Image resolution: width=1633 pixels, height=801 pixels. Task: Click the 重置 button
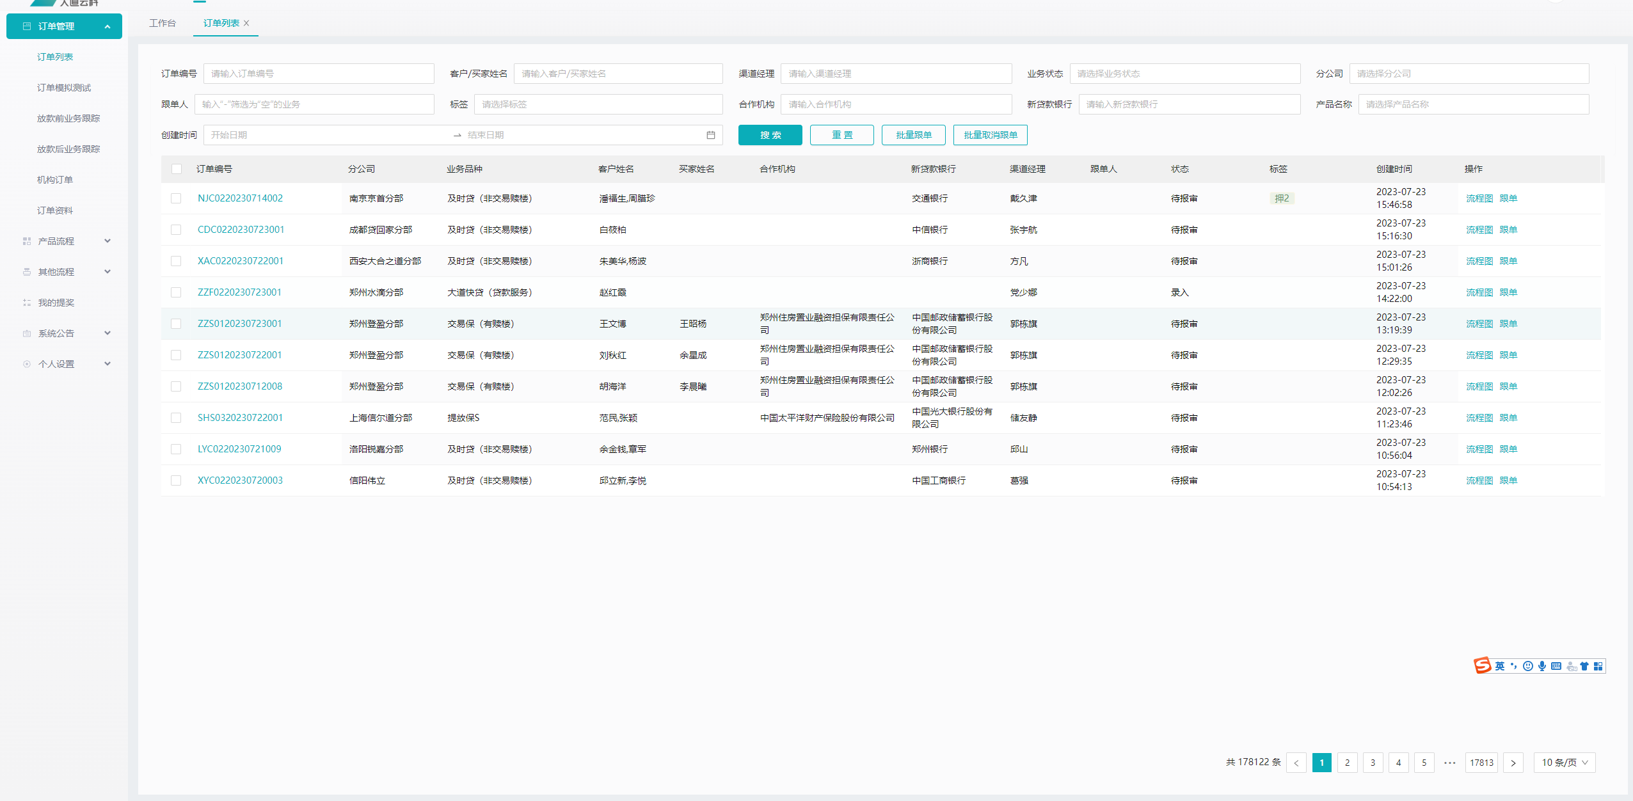pyautogui.click(x=842, y=135)
